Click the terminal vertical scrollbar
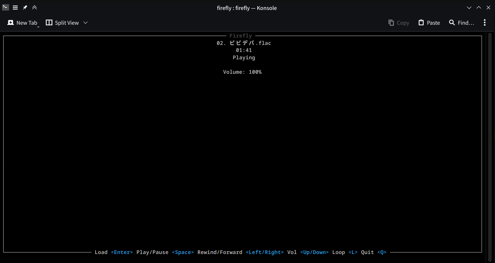 tap(490, 147)
